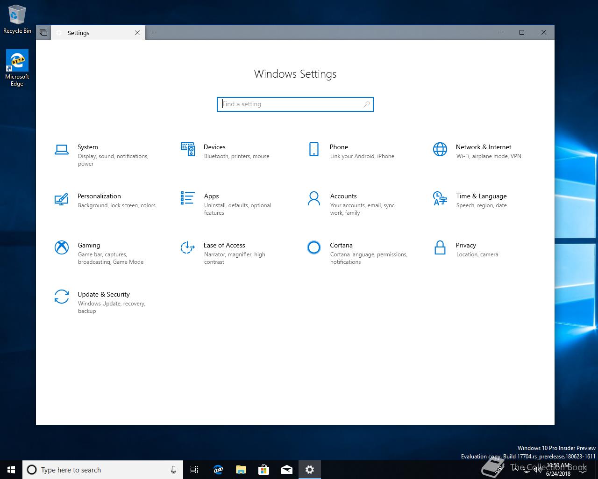Click the Ease of Access title
Screen dimensions: 598x479
(224, 245)
